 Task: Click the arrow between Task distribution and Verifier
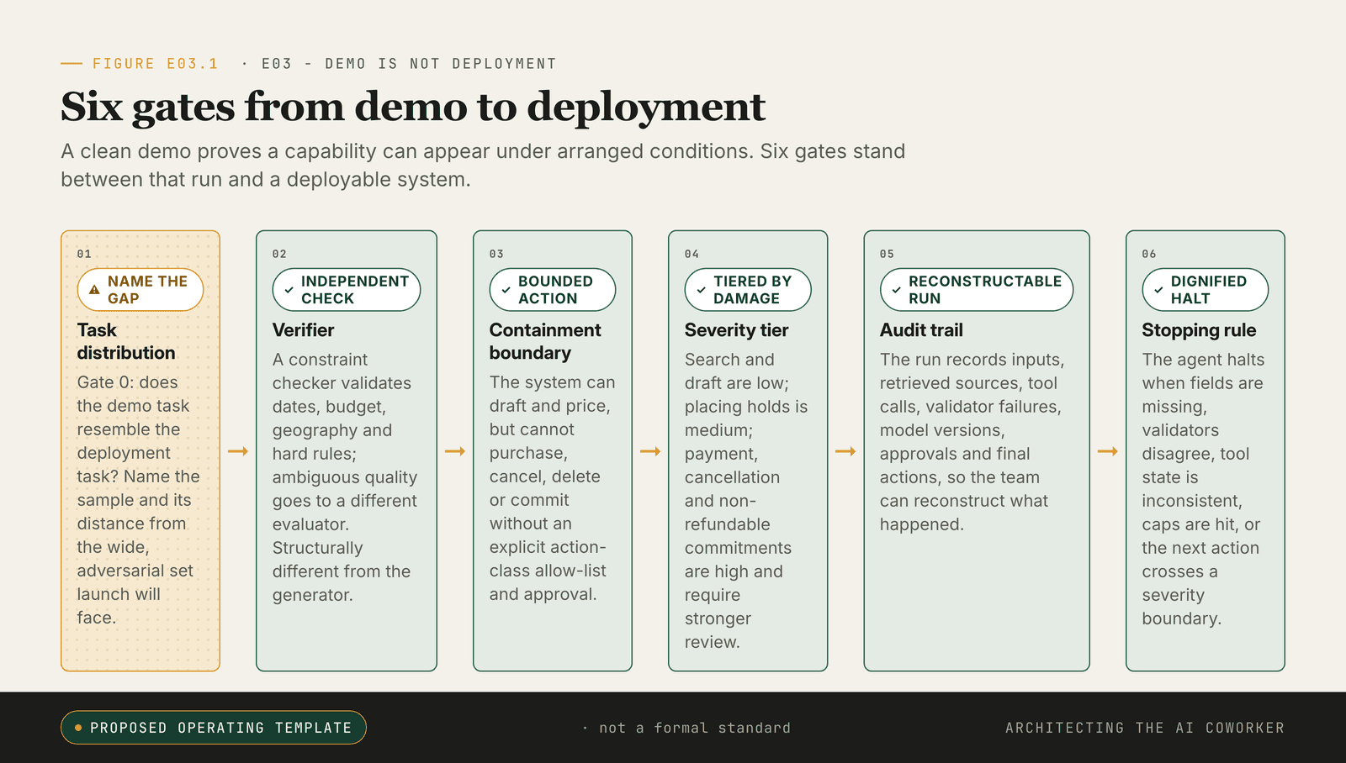[238, 451]
